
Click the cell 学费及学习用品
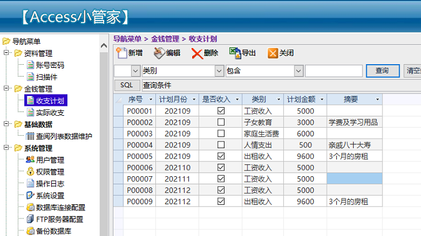354,122
